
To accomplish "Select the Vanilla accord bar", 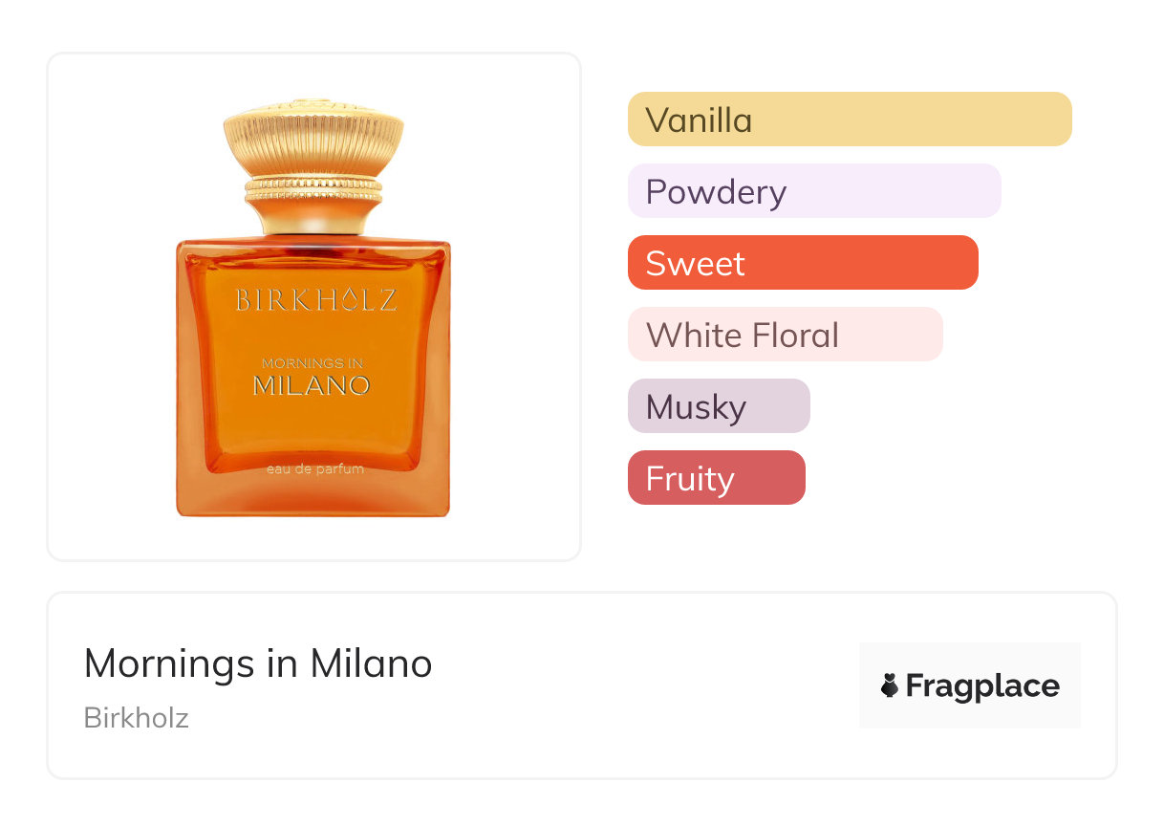I will (x=849, y=120).
